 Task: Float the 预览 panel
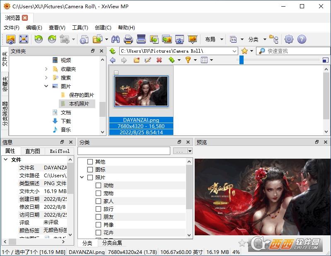pos(317,142)
